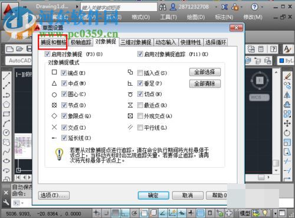Select the Spline draw tool

click(x=6, y=151)
